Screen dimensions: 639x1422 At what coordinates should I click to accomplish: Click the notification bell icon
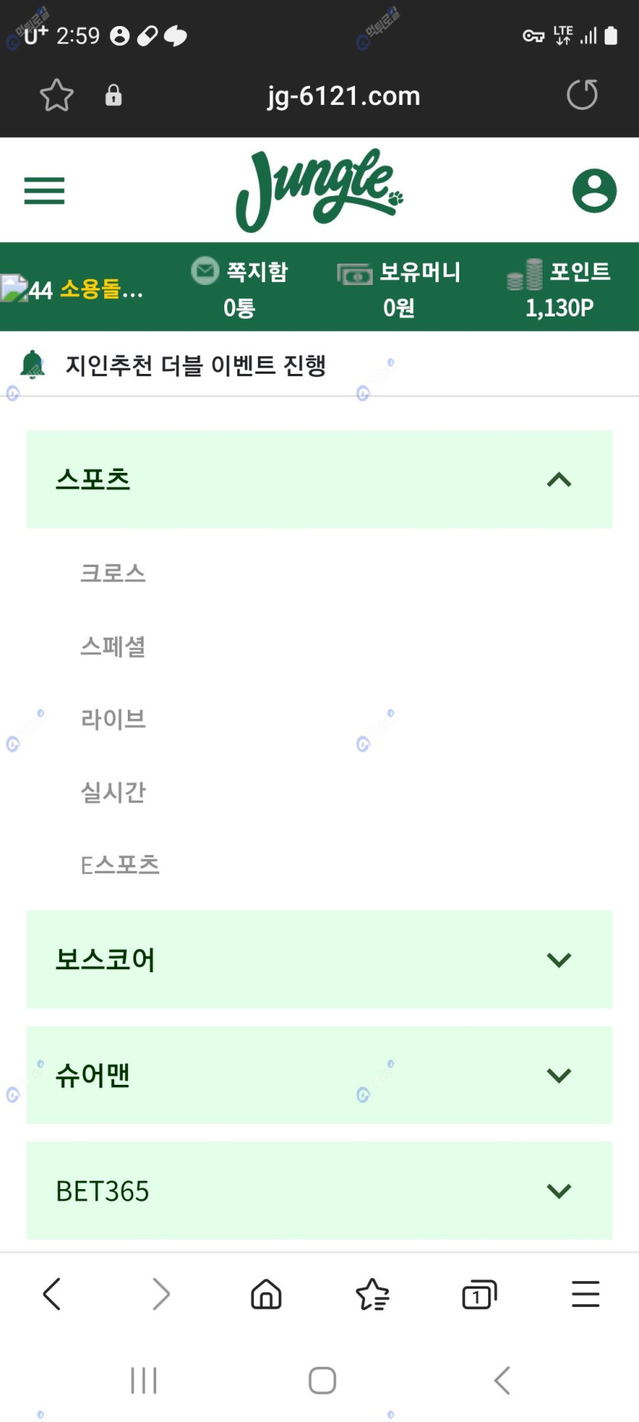tap(32, 365)
